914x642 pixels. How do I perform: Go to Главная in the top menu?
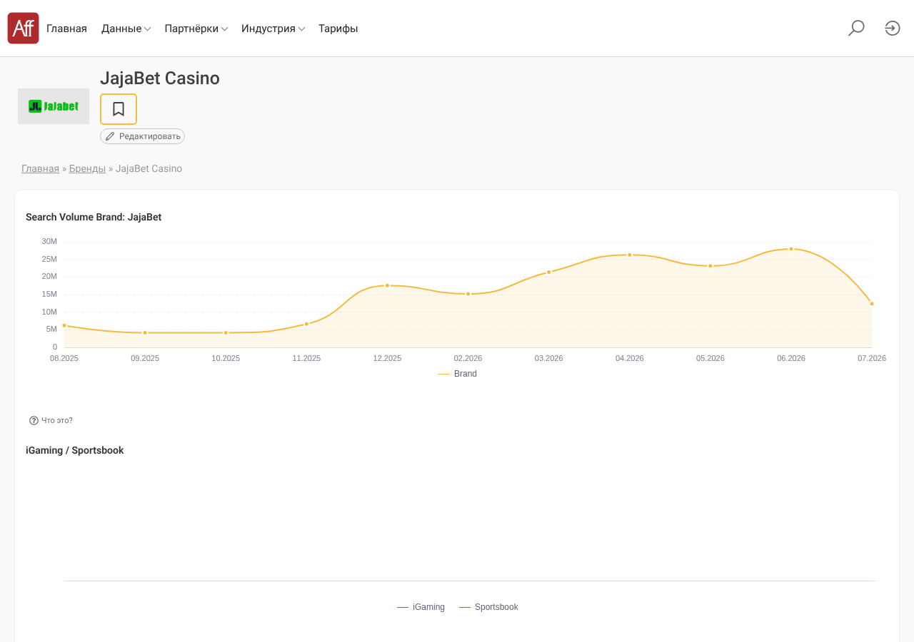[66, 29]
